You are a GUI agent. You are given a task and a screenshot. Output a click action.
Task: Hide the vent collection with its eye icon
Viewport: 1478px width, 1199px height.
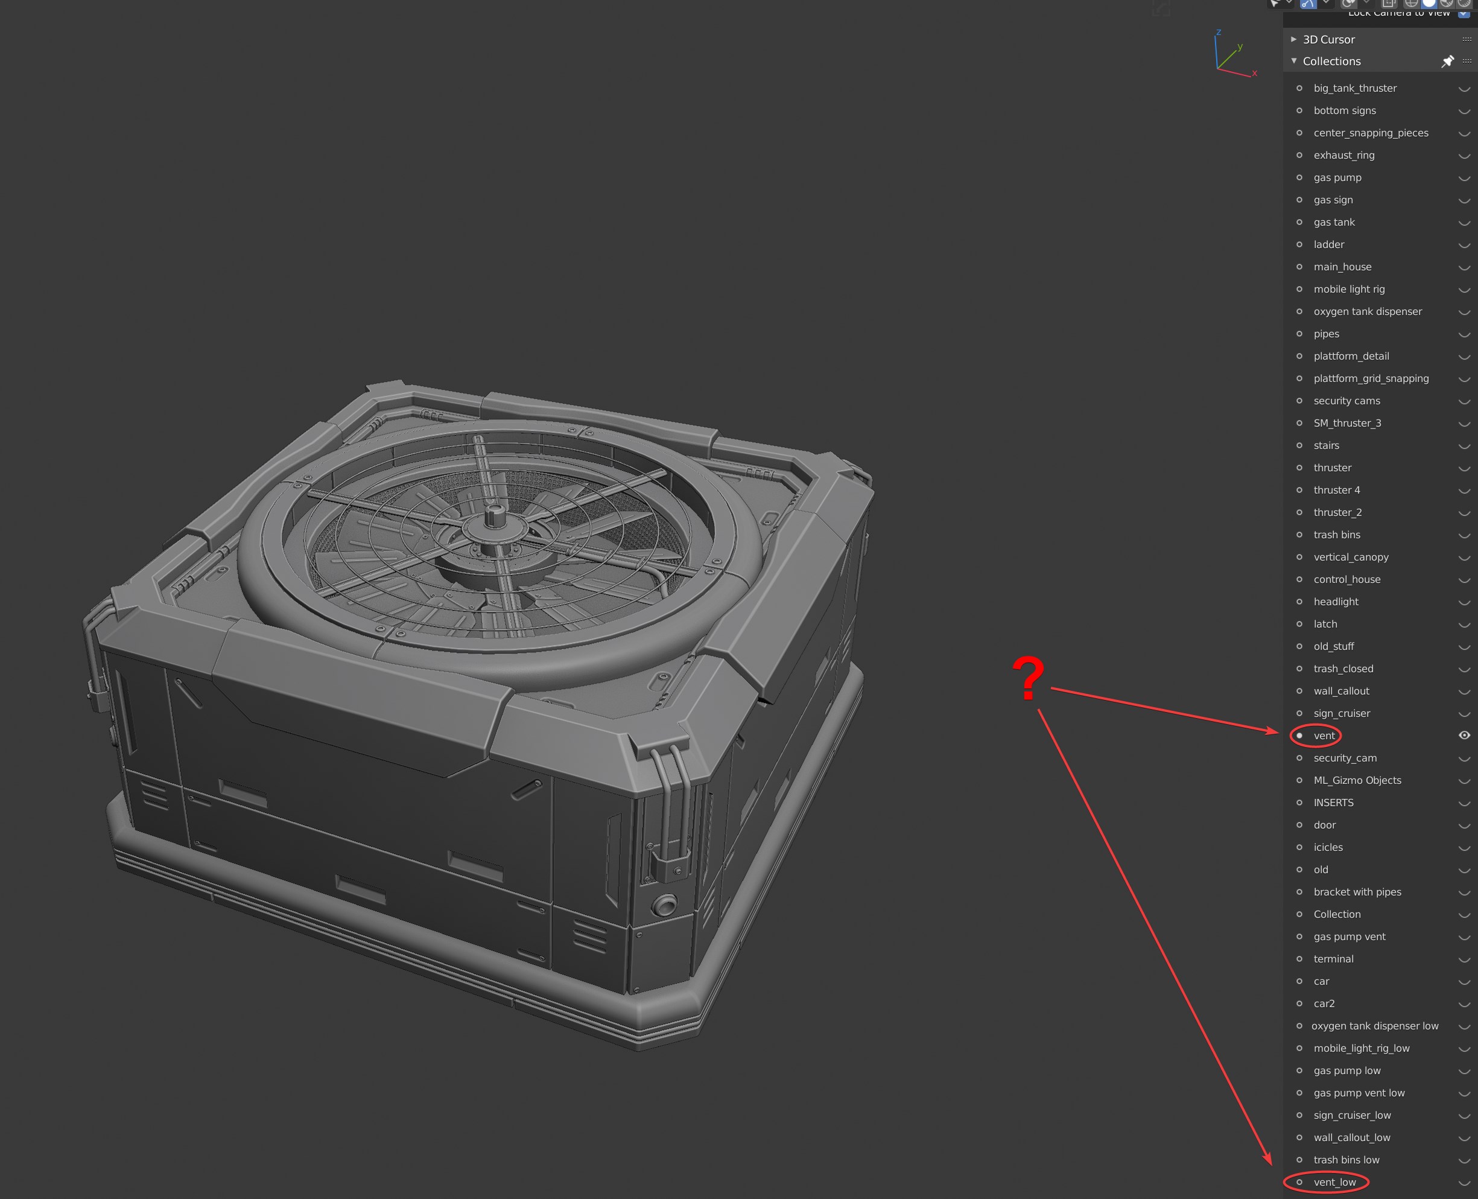(x=1464, y=736)
